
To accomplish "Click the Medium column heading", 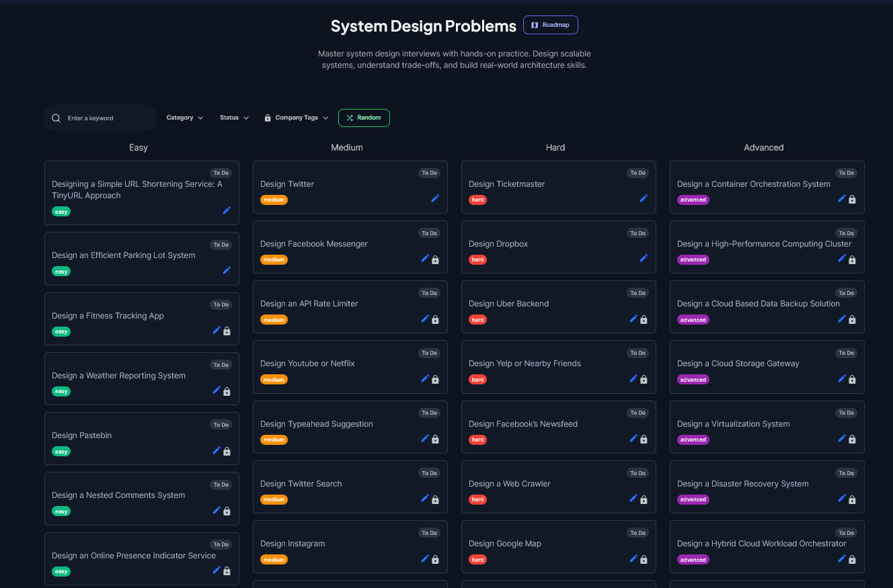I will [x=347, y=147].
